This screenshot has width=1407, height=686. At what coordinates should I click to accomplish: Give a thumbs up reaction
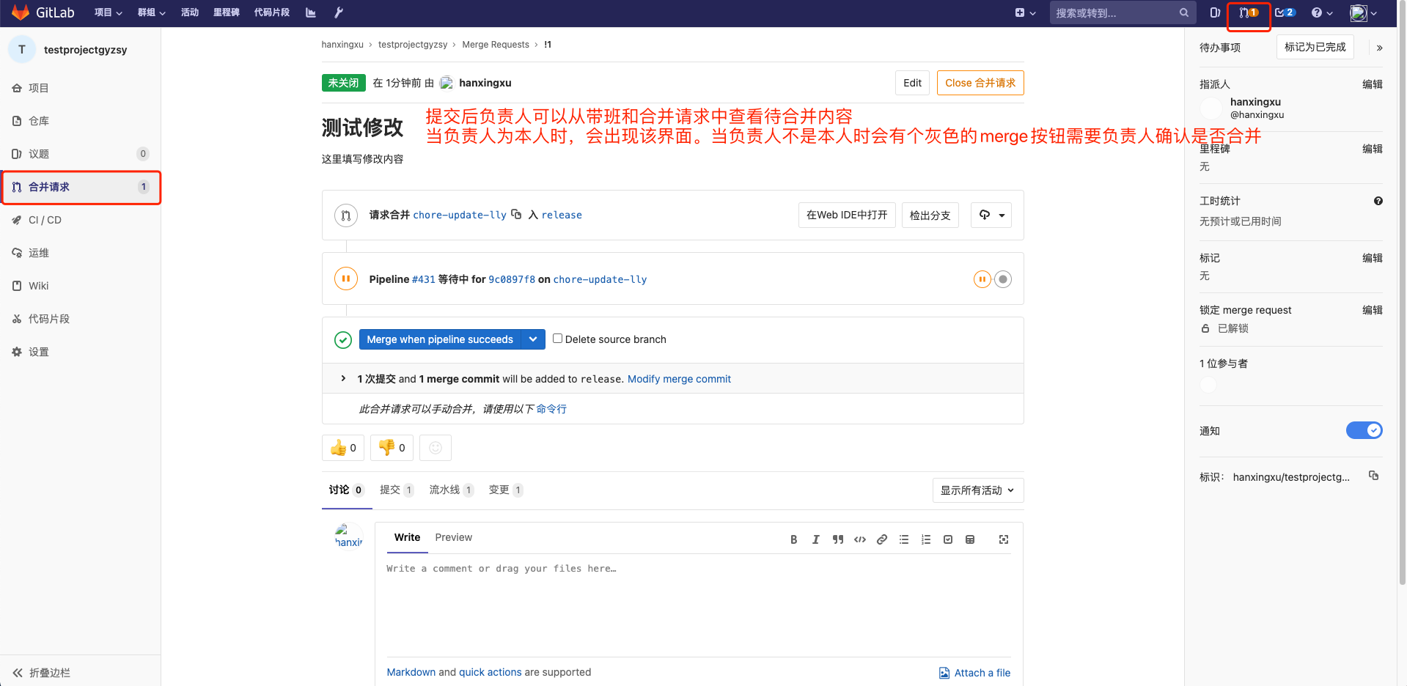pyautogui.click(x=343, y=448)
